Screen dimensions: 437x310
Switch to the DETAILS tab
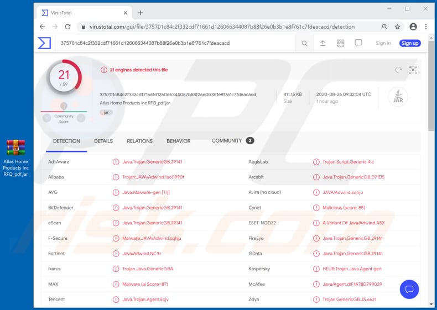click(103, 141)
